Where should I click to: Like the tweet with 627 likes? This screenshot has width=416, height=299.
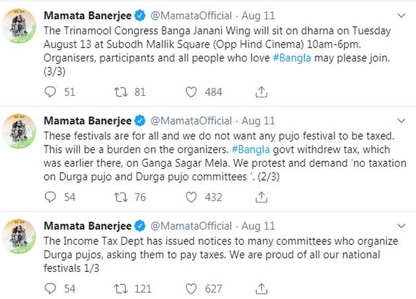[x=191, y=288]
